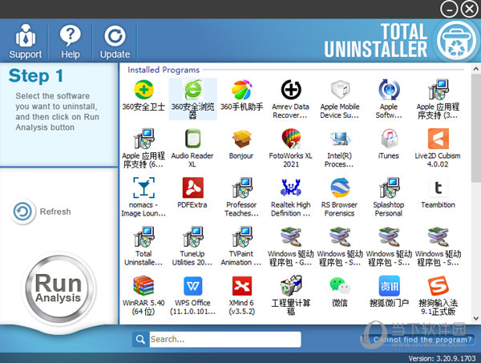Screen dimensions: 481x363
Task: Select the 搜狐微门户 program icon
Action: [389, 285]
